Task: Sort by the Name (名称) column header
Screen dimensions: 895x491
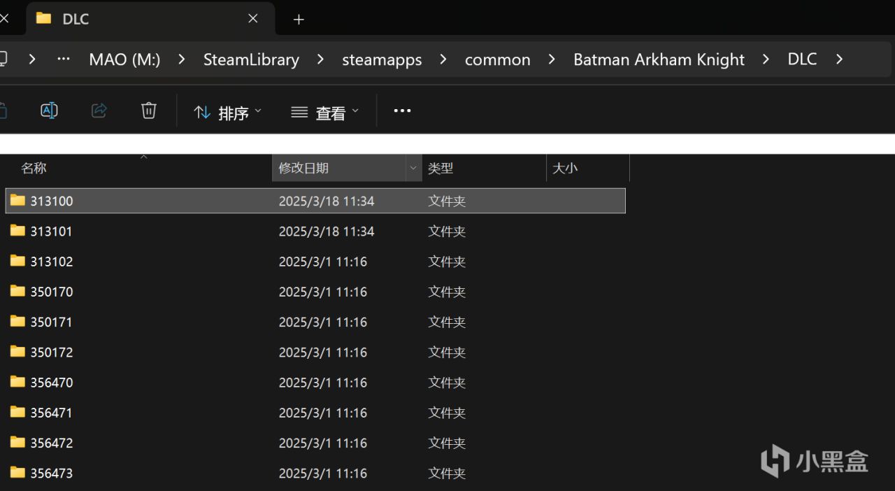Action: (34, 168)
